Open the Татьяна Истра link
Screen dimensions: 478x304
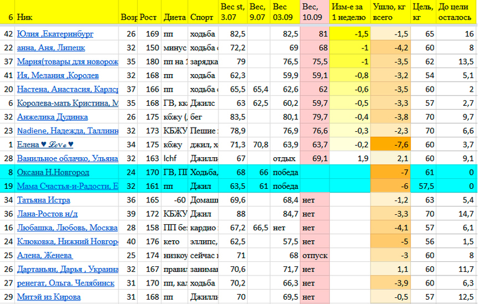coord(43,200)
